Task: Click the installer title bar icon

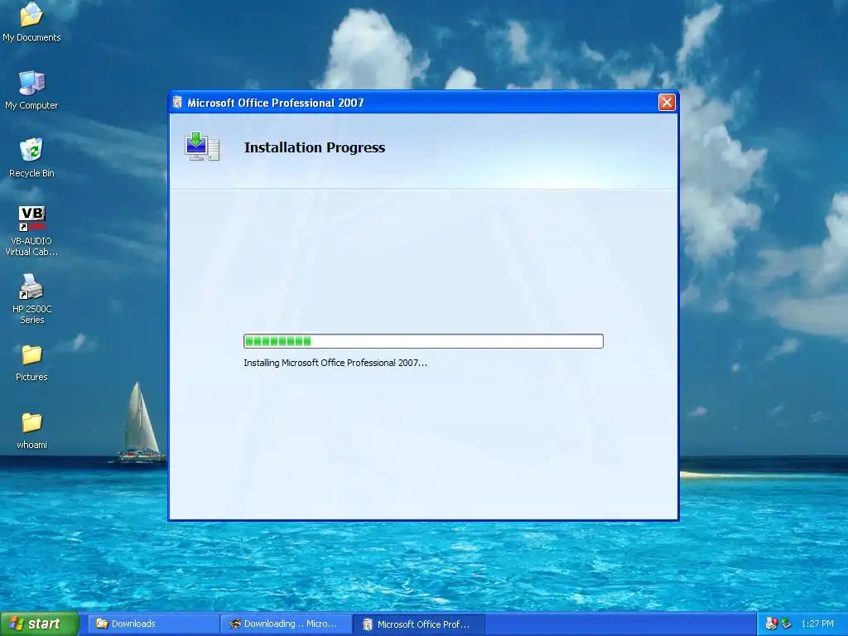Action: click(177, 102)
